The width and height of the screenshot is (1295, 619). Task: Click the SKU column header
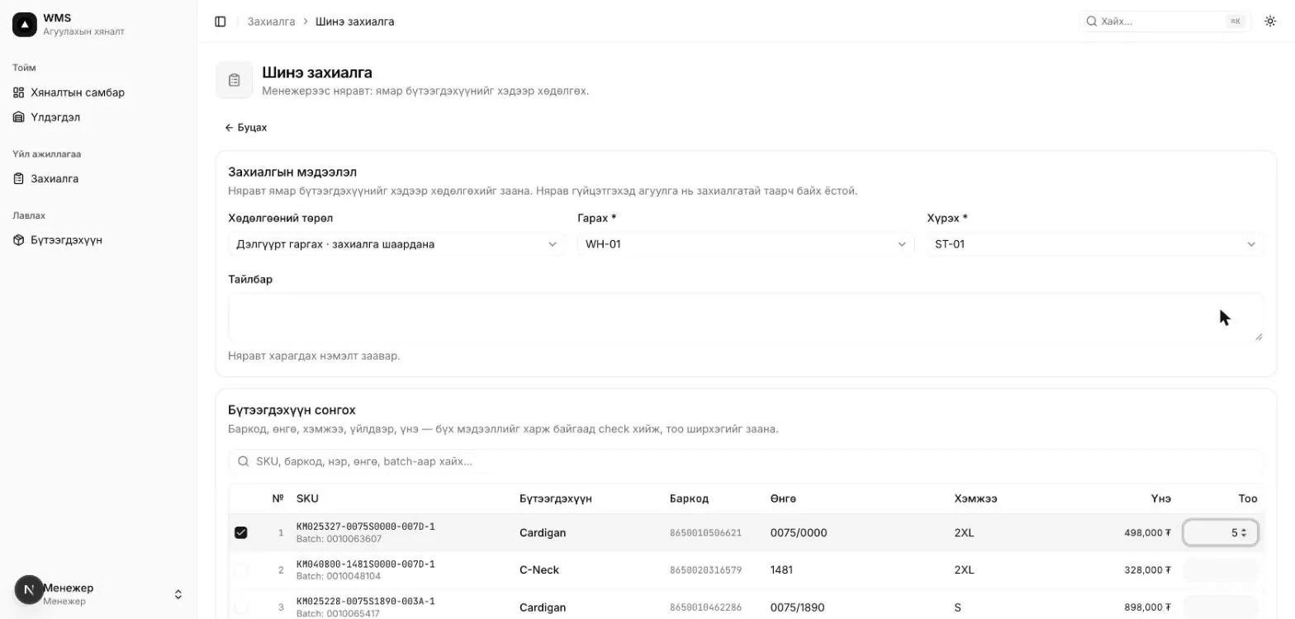[x=307, y=499]
